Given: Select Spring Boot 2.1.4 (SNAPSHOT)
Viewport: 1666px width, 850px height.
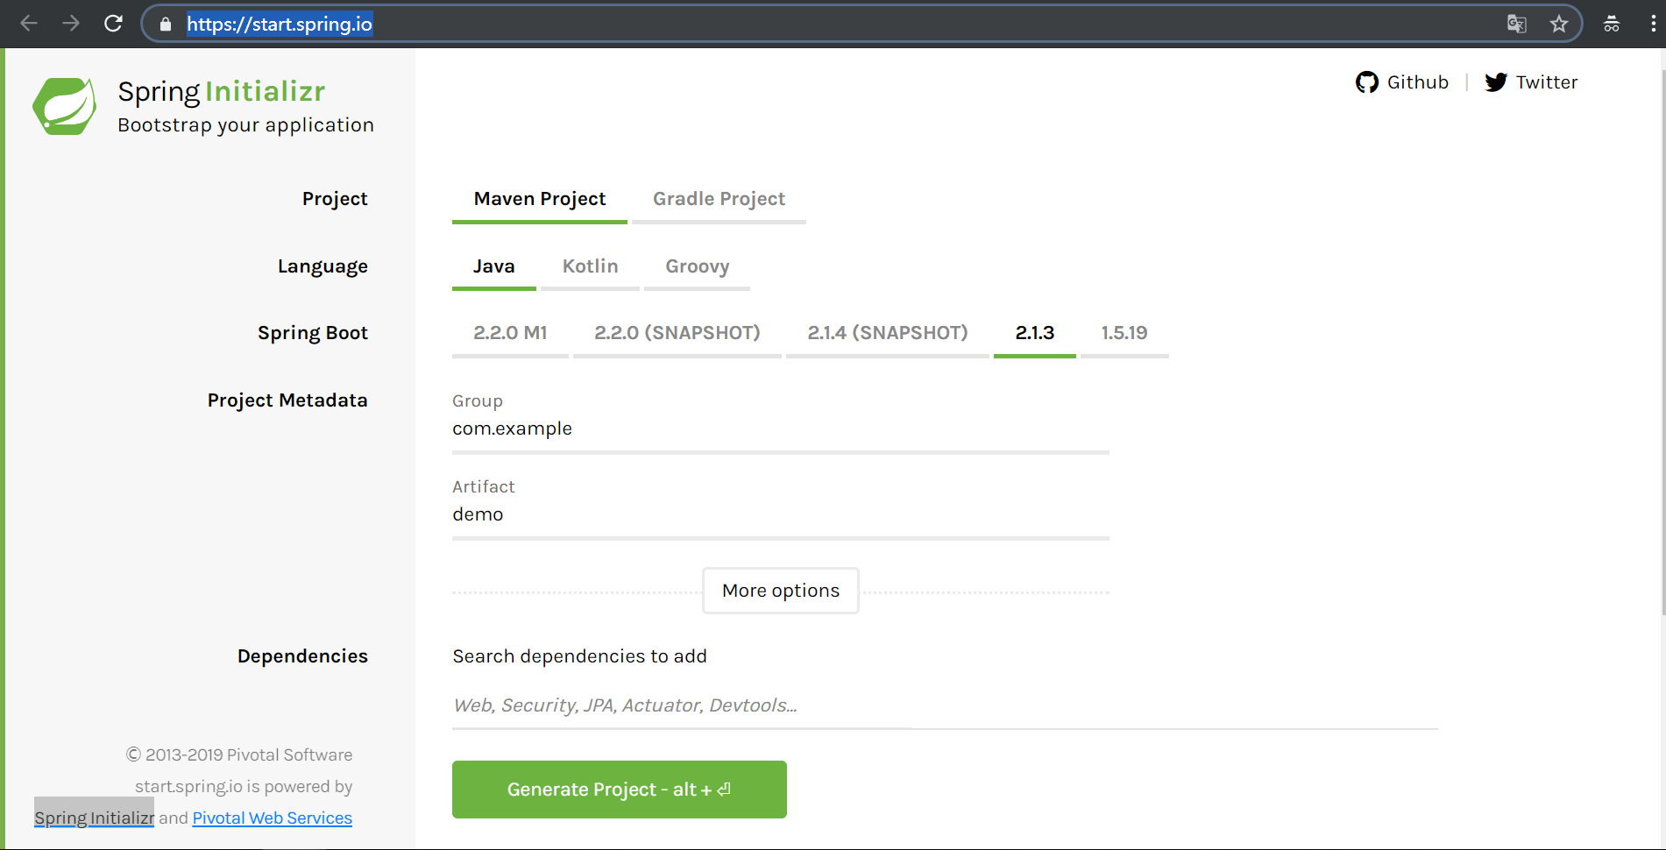Looking at the screenshot, I should tap(888, 334).
